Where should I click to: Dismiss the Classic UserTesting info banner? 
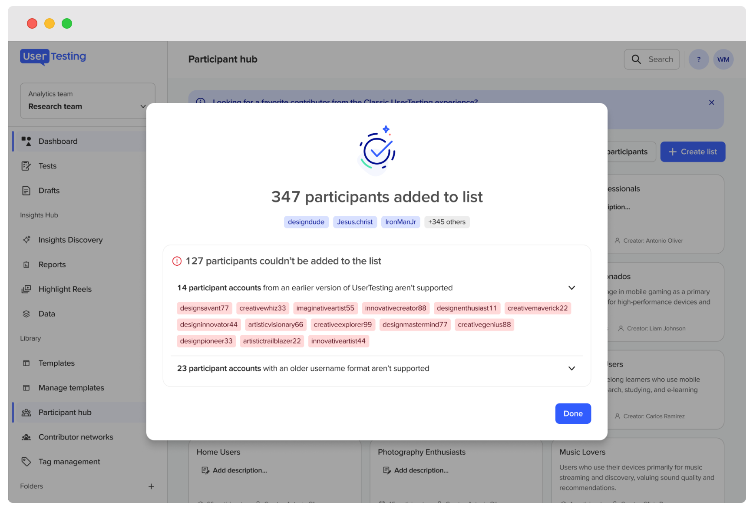711,102
